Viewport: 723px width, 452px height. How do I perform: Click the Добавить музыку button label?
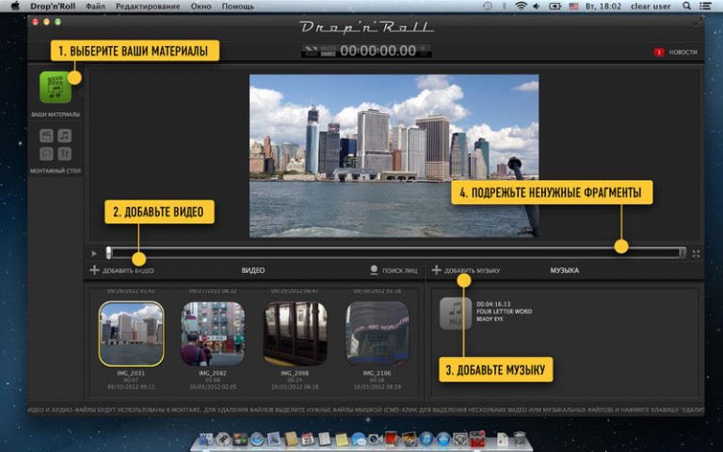pos(473,271)
